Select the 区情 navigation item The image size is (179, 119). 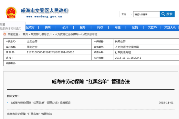[x=135, y=27]
